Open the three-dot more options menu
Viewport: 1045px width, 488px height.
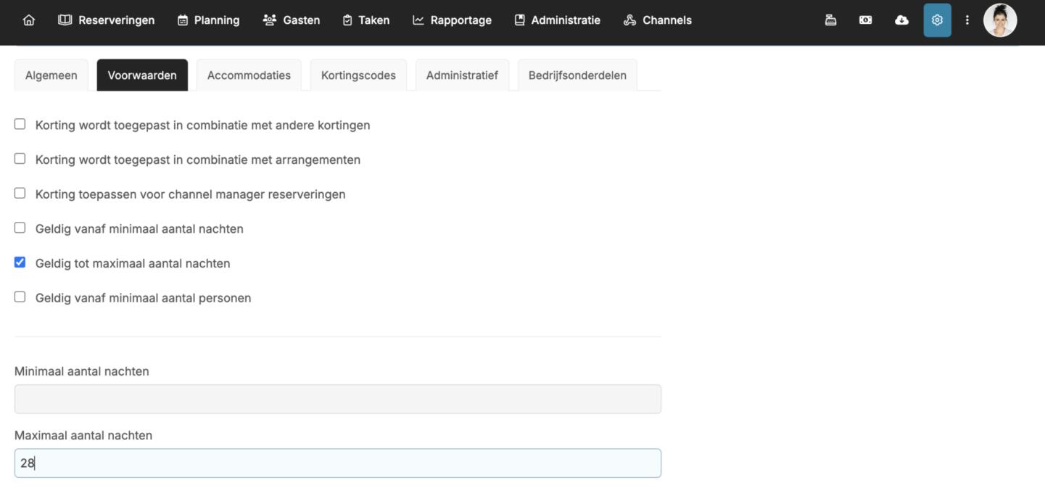967,20
